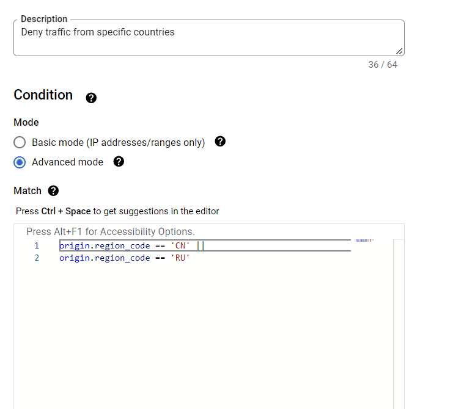Click the code editor minimap preview
This screenshot has height=409, width=453.
pos(364,241)
